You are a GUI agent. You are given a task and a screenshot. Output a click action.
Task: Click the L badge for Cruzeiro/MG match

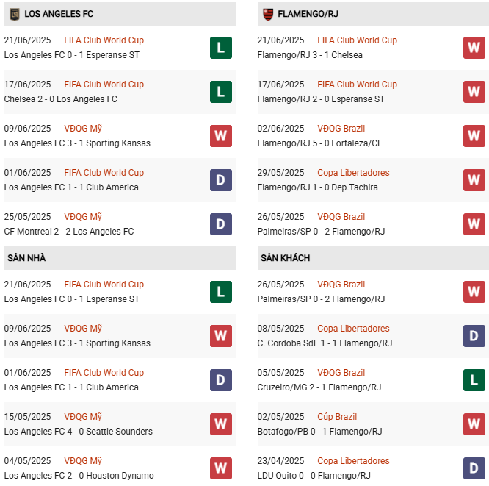pos(474,380)
